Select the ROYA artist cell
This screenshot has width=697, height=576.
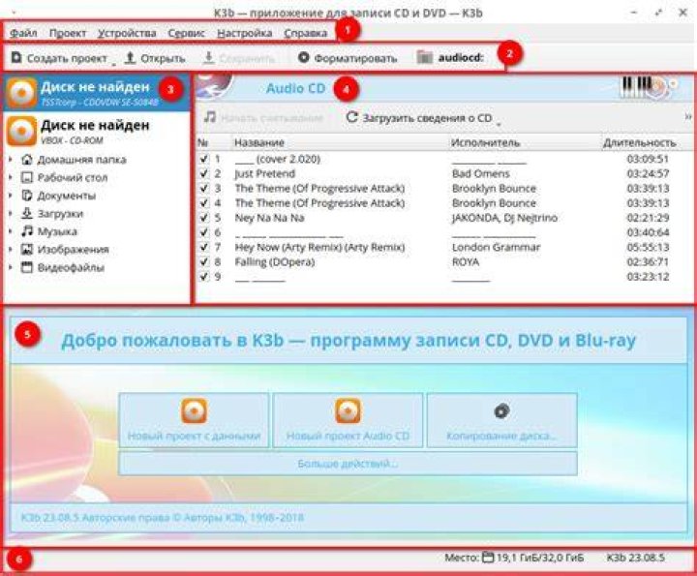[466, 261]
